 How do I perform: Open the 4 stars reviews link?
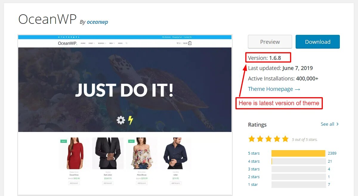pos(254,161)
